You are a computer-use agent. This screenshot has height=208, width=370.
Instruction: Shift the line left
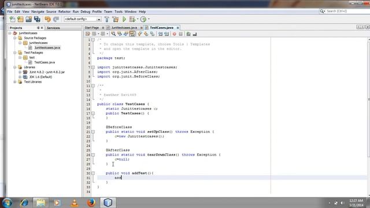tap(161, 34)
